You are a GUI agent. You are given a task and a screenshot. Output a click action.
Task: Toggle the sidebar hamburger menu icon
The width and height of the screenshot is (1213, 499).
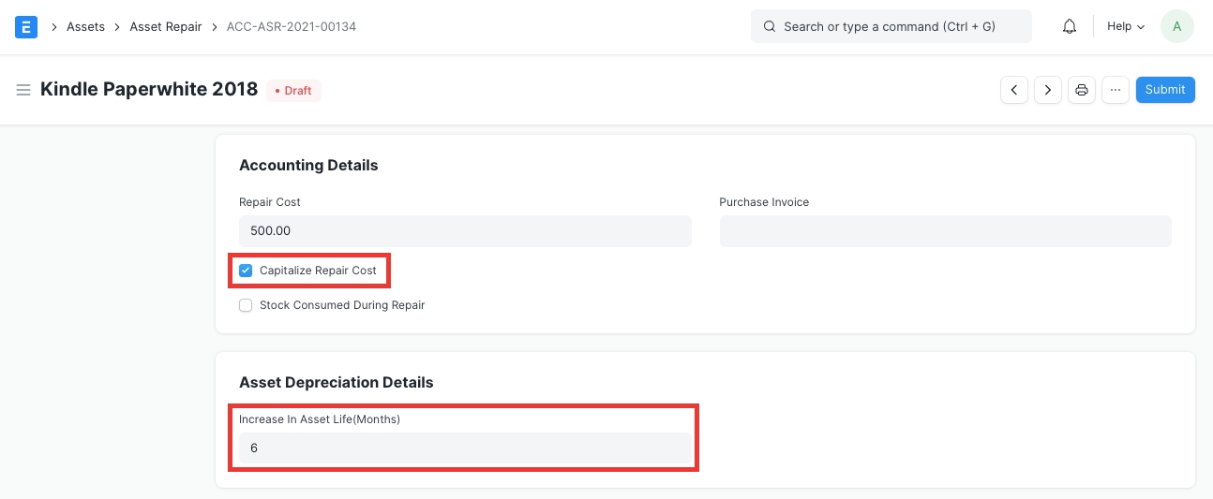pyautogui.click(x=23, y=90)
